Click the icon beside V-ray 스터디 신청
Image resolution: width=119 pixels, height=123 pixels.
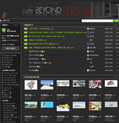[2, 75]
